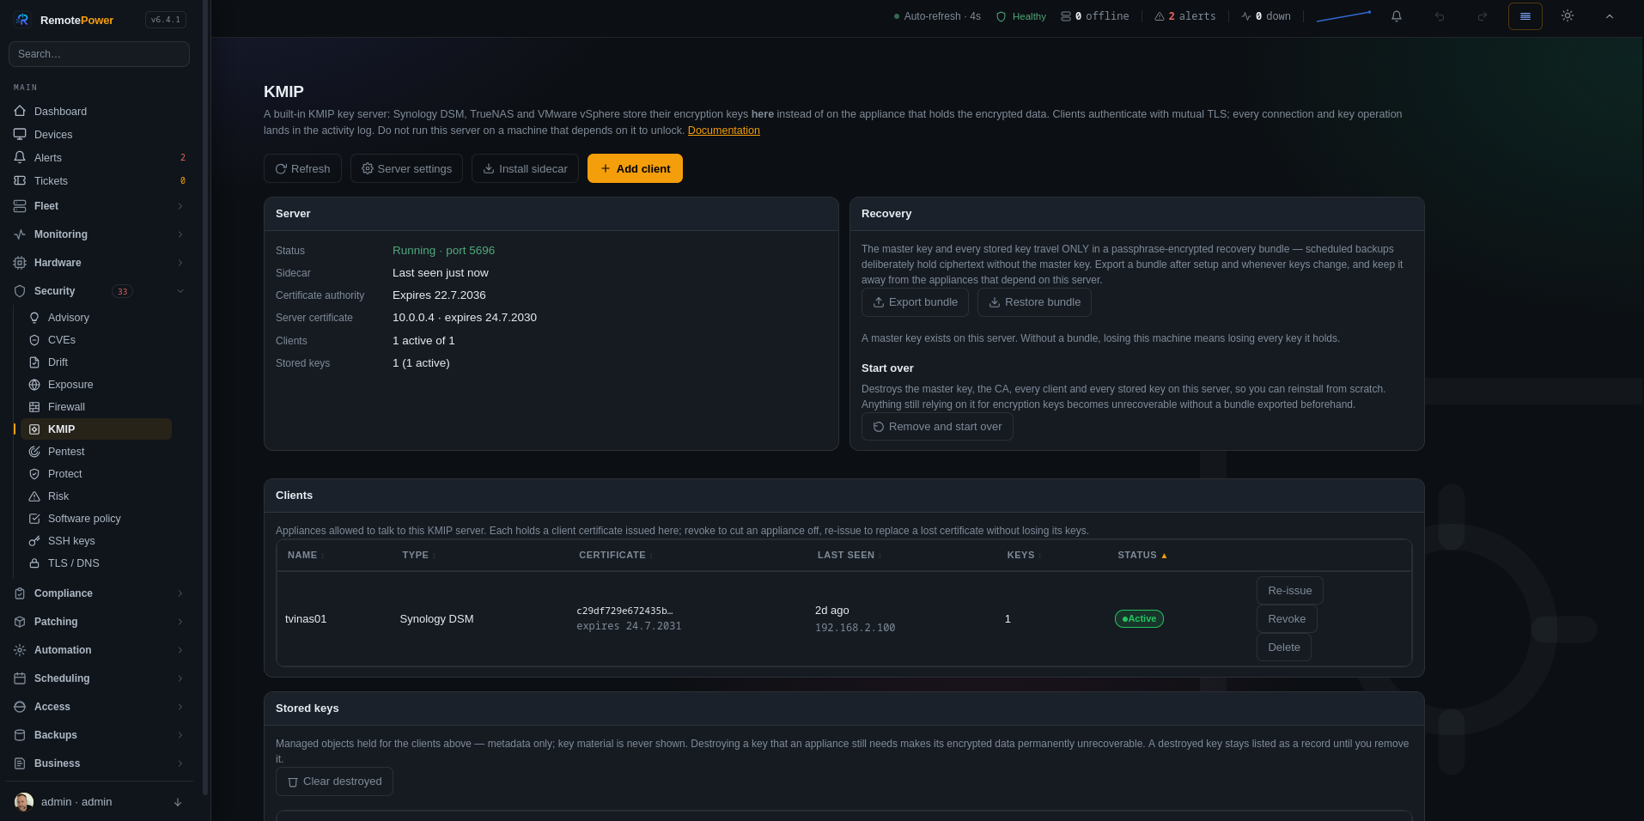
Task: Collapse the Security section
Action: 99,291
